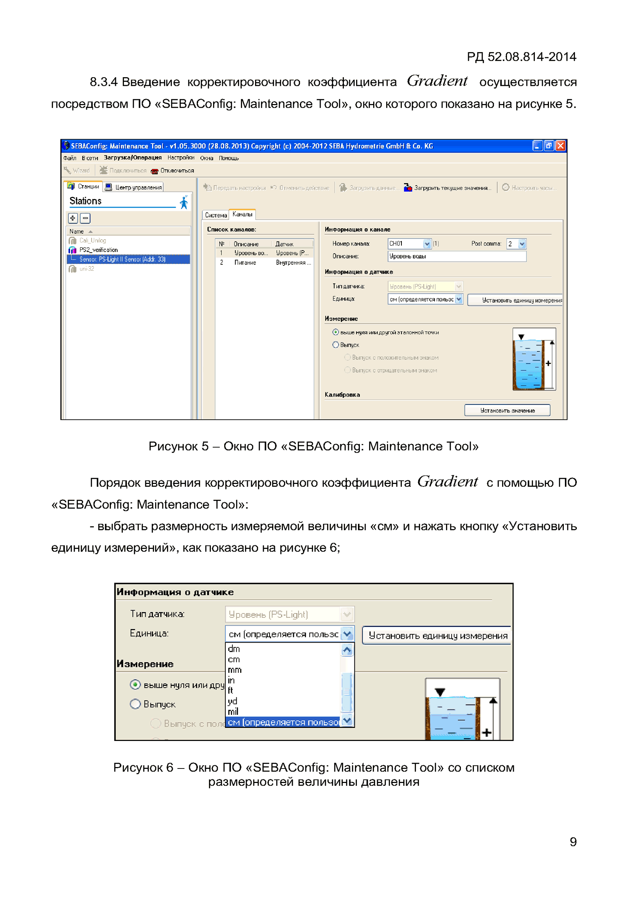Open the Настройки menu
629x899 pixels.
pos(181,158)
